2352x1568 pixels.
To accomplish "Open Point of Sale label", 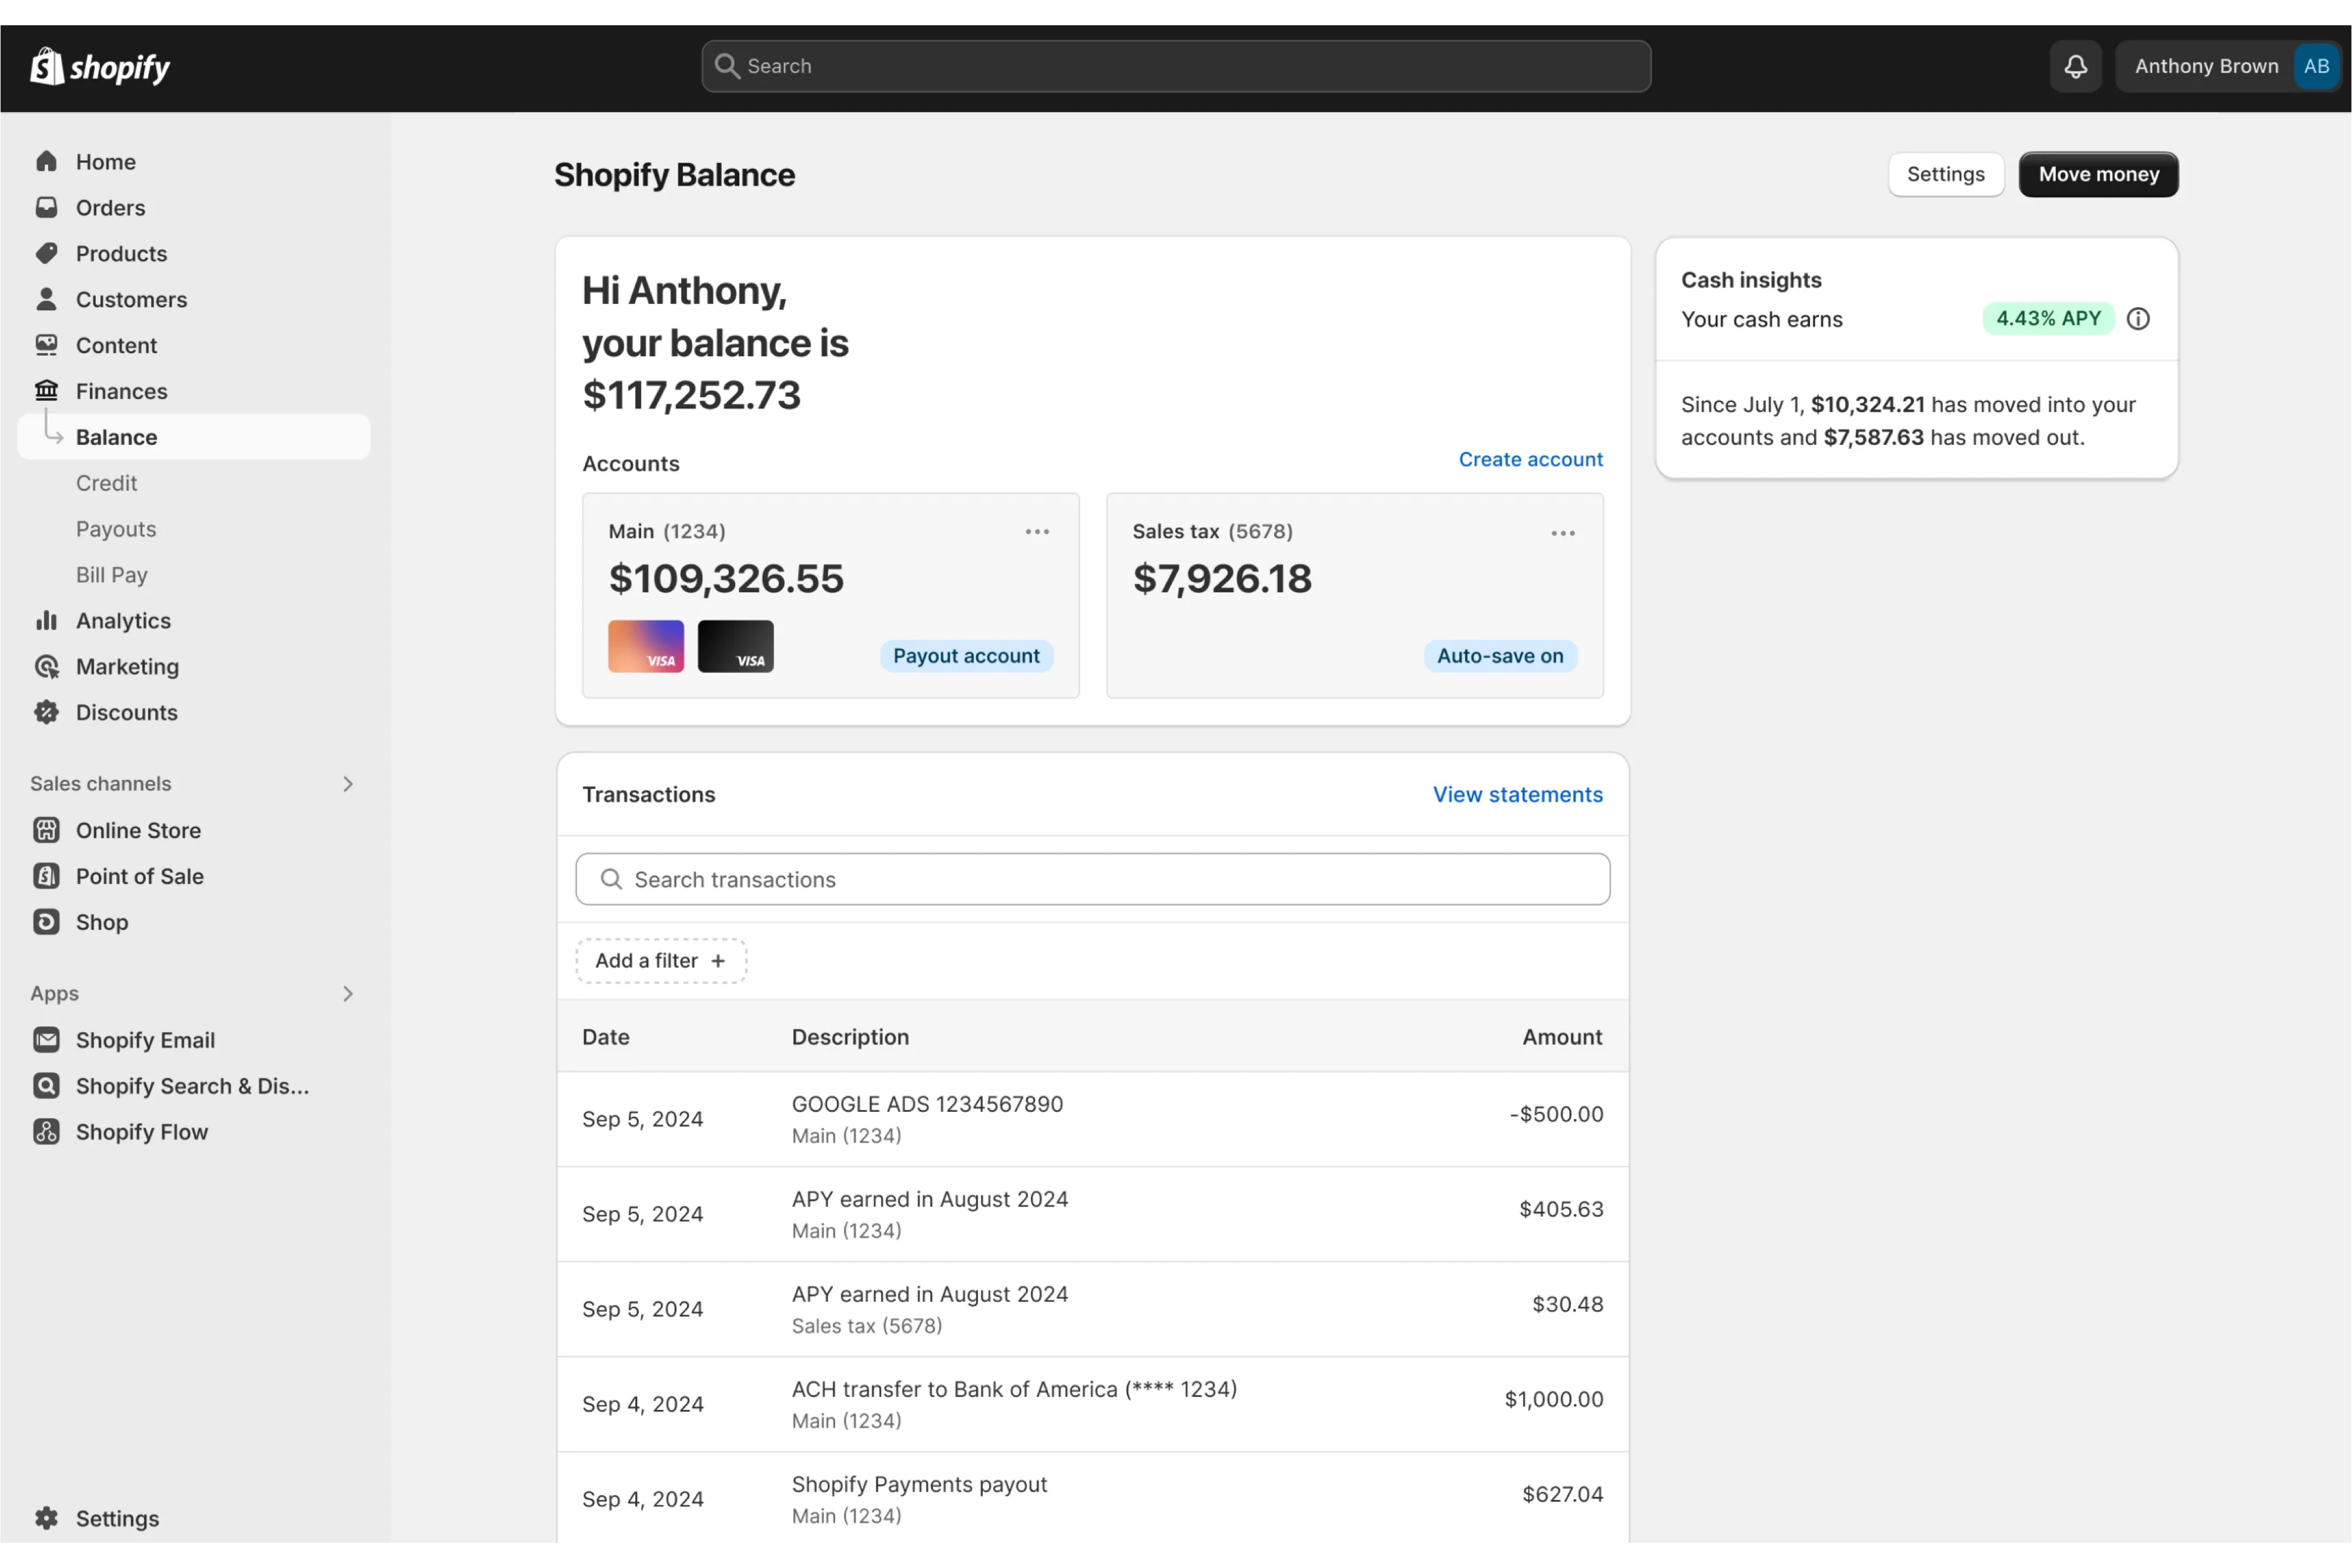I will click(x=140, y=877).
